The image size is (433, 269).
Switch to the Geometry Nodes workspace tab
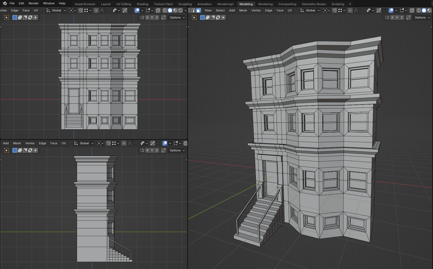pos(314,4)
